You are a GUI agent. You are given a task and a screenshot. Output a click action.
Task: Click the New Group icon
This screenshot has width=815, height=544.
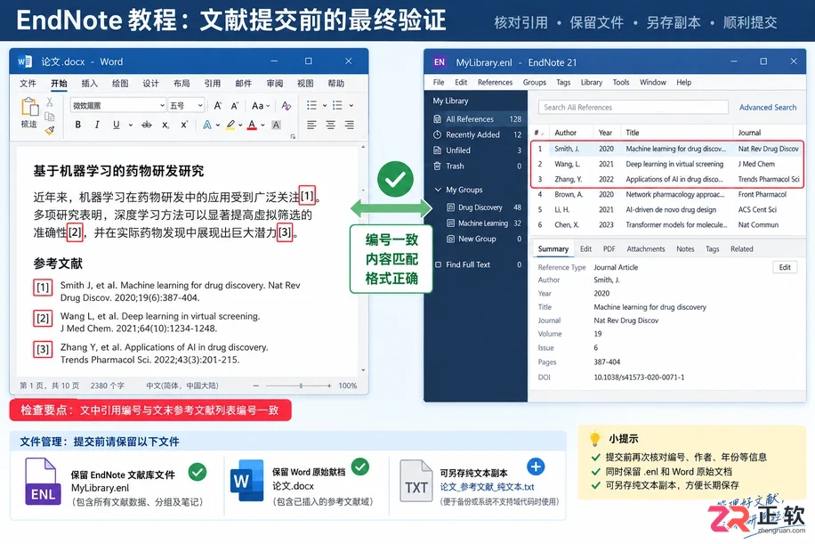(450, 239)
